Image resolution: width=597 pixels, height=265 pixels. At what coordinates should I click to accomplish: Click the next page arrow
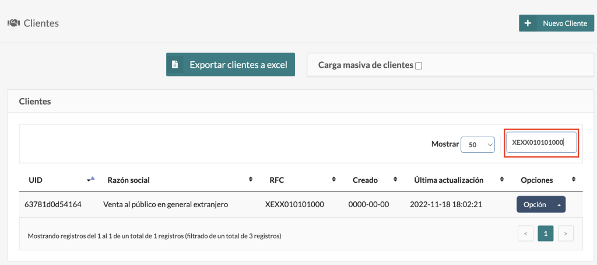click(x=565, y=234)
